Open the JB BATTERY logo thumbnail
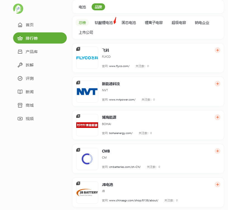The width and height of the screenshot is (228, 210). pos(87,192)
